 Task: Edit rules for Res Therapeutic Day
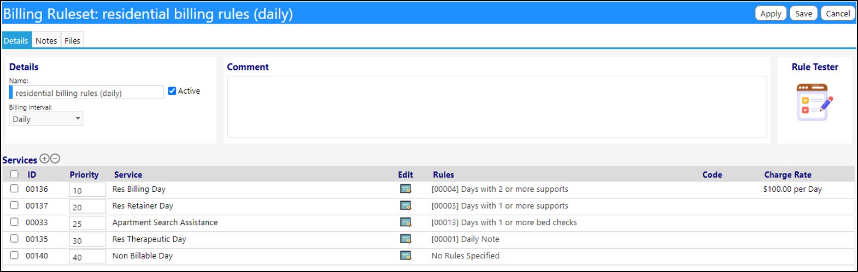(406, 239)
